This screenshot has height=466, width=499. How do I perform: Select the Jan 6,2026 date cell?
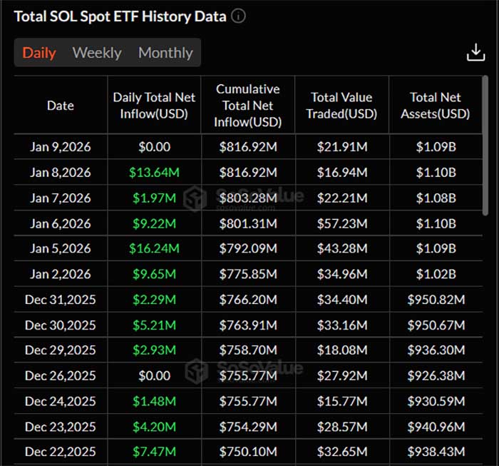61,223
